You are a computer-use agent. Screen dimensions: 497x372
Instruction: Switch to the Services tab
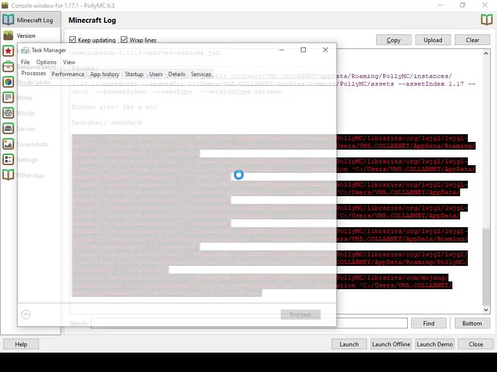tap(201, 74)
